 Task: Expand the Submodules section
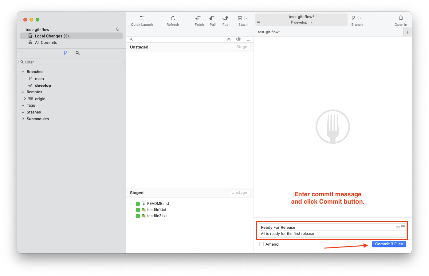pos(23,119)
